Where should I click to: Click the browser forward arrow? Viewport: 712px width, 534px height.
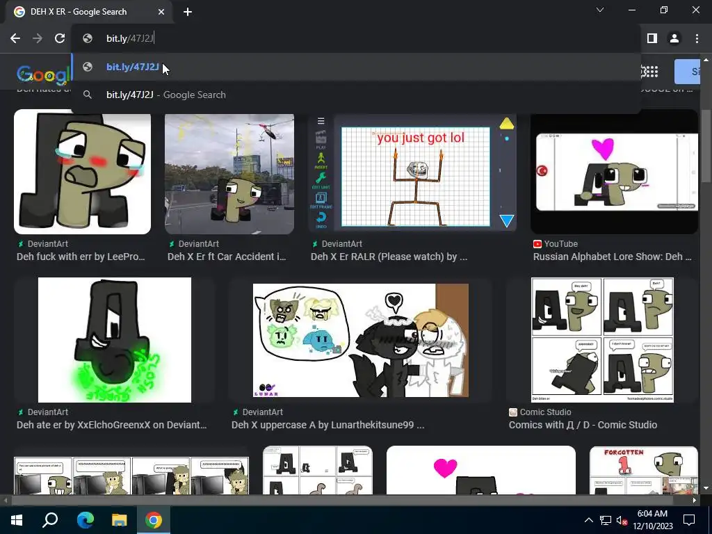(x=38, y=39)
